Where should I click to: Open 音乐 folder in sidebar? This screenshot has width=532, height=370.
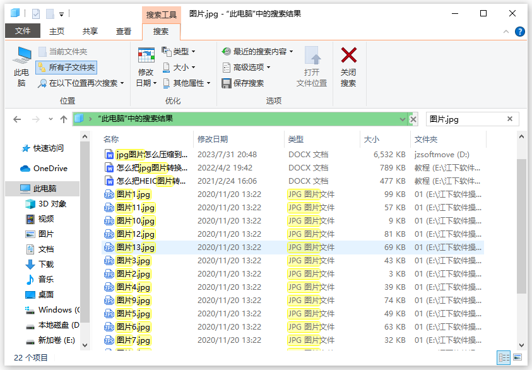(40, 279)
